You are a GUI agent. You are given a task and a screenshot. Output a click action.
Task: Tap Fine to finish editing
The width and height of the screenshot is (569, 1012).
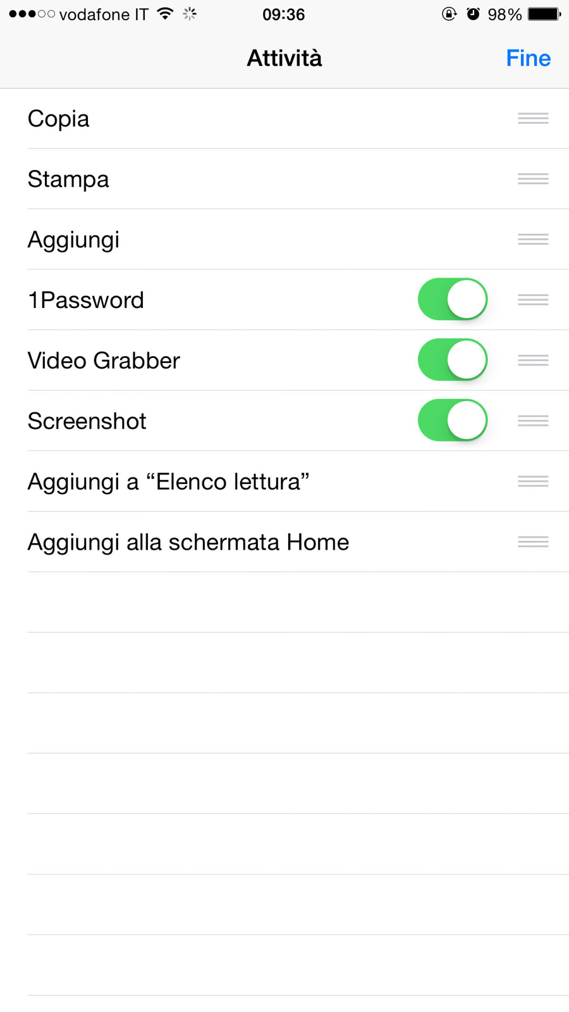coord(528,58)
